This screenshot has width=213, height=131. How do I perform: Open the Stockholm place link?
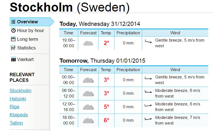click(21, 91)
